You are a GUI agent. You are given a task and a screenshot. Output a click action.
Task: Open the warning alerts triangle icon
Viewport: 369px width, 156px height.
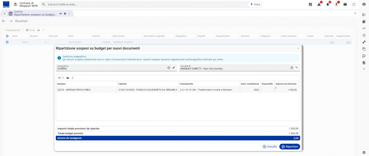coord(319,4)
